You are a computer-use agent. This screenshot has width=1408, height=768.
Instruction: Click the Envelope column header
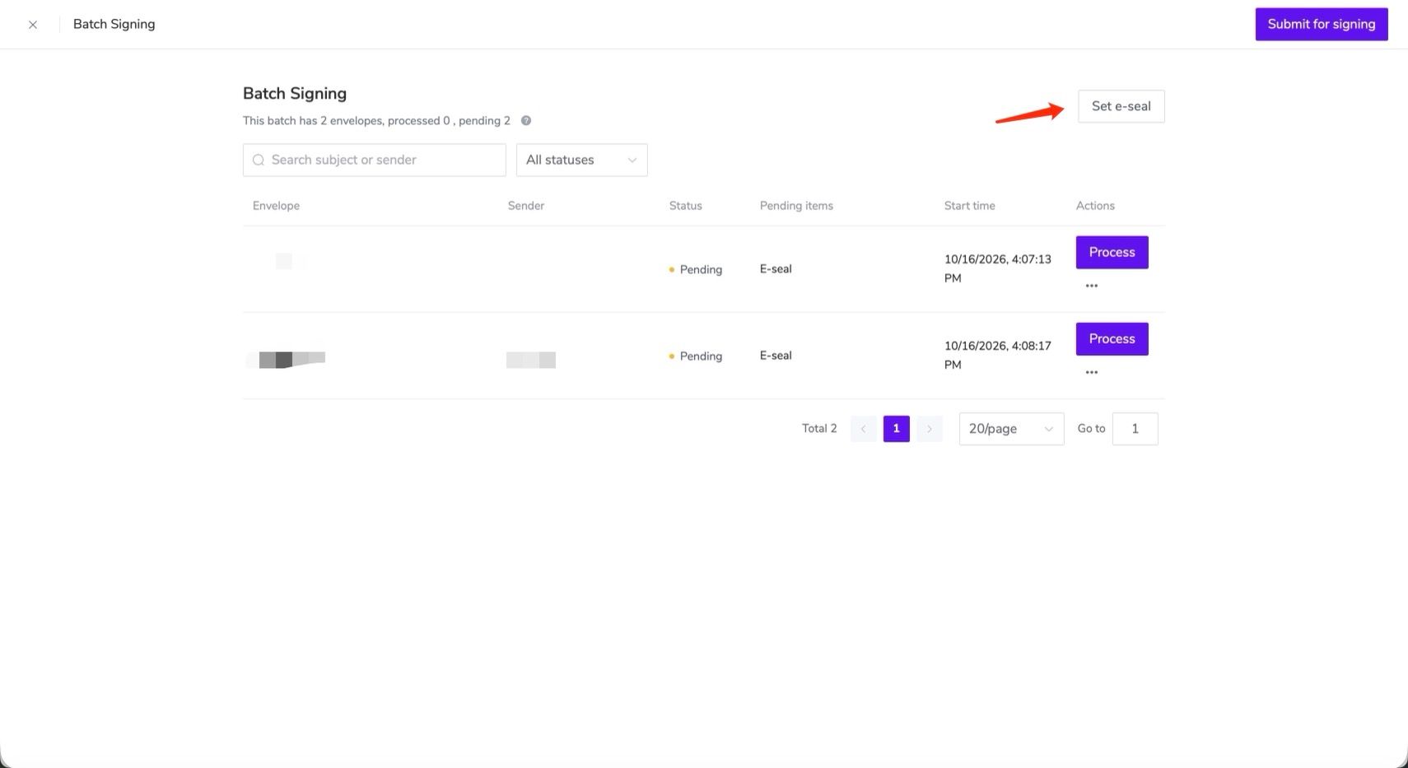(x=277, y=206)
